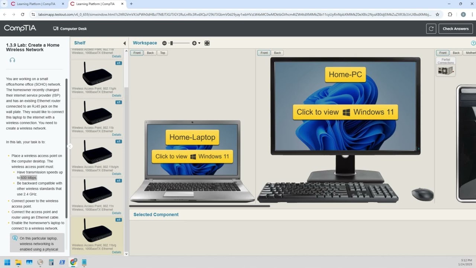The image size is (476, 268).
Task: Open workspace help question mark icon
Action: click(x=473, y=43)
